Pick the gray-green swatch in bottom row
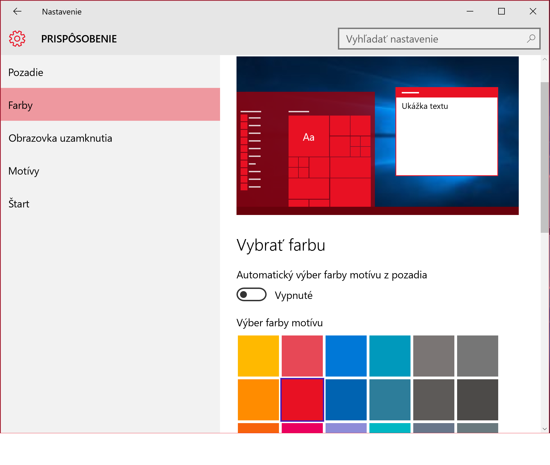This screenshot has height=465, width=550. [x=478, y=428]
